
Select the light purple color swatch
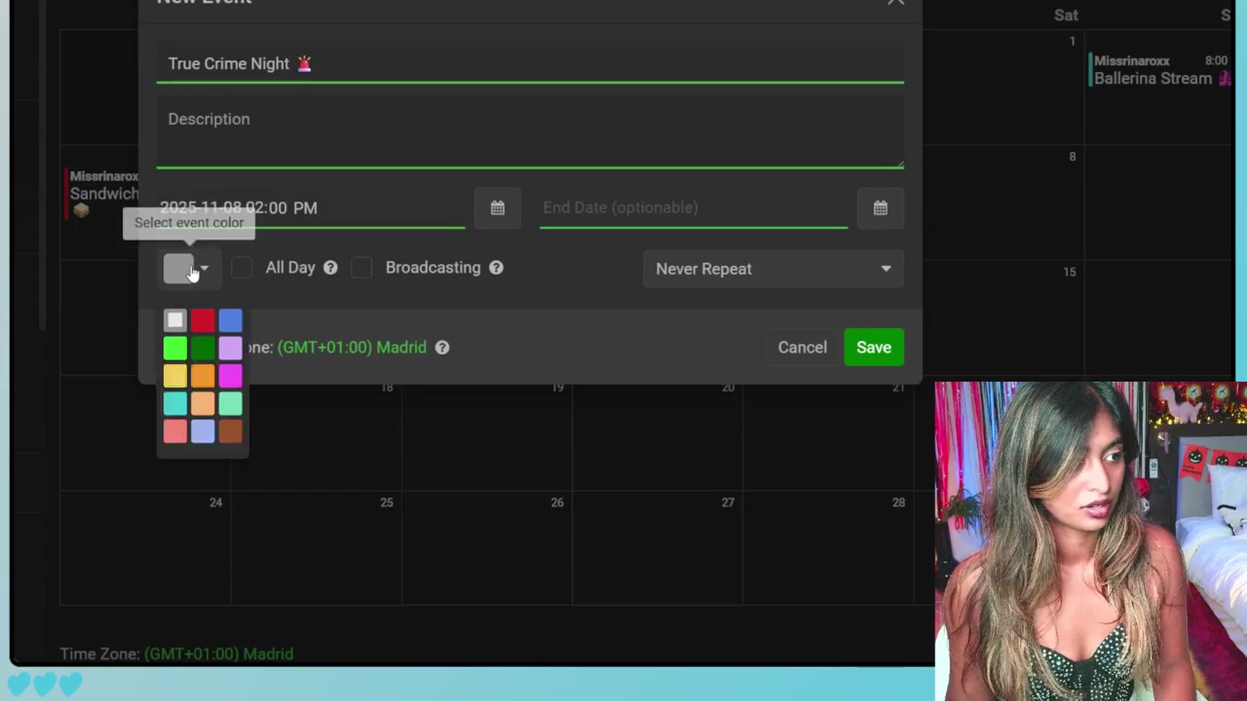click(x=231, y=348)
